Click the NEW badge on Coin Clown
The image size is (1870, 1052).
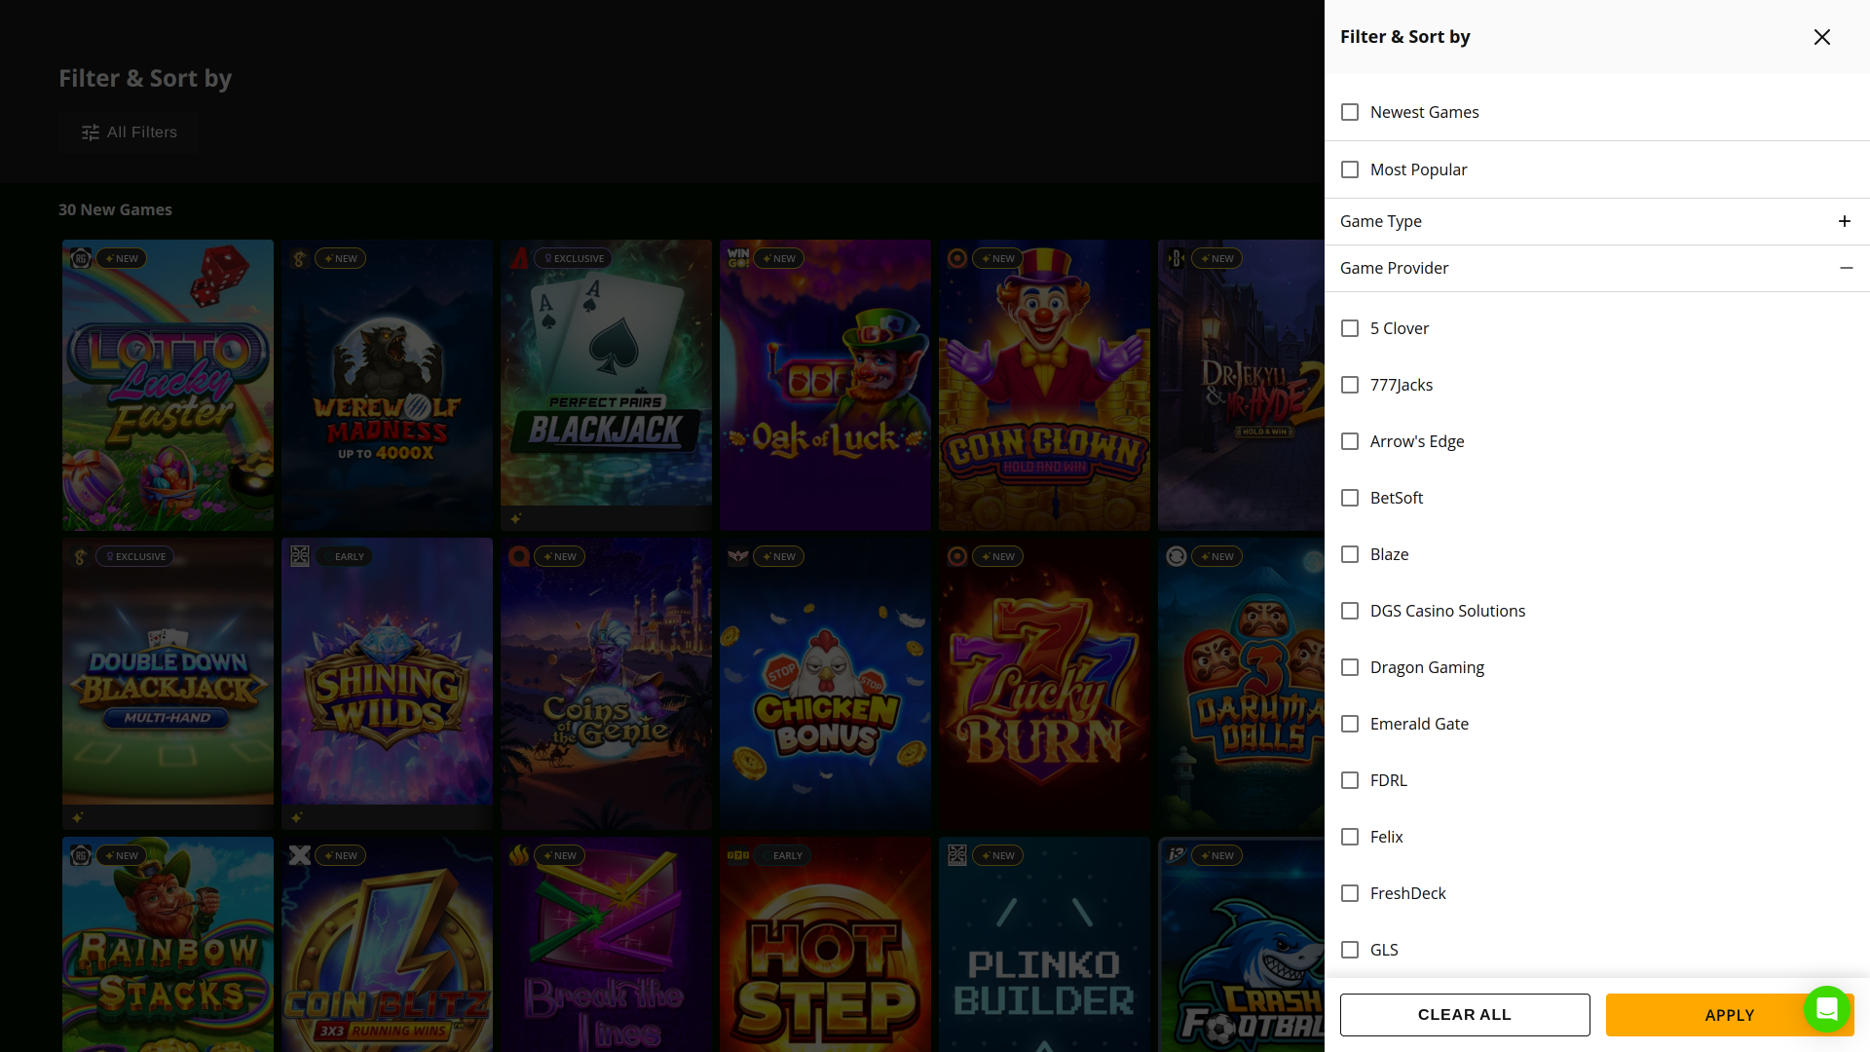[x=996, y=258]
